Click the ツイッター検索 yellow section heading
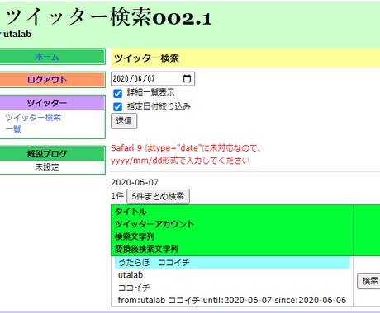Screen dimensions: 380x313 point(146,58)
